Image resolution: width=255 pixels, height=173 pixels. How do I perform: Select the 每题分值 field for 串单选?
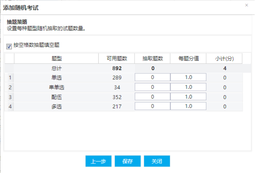pos(188,87)
